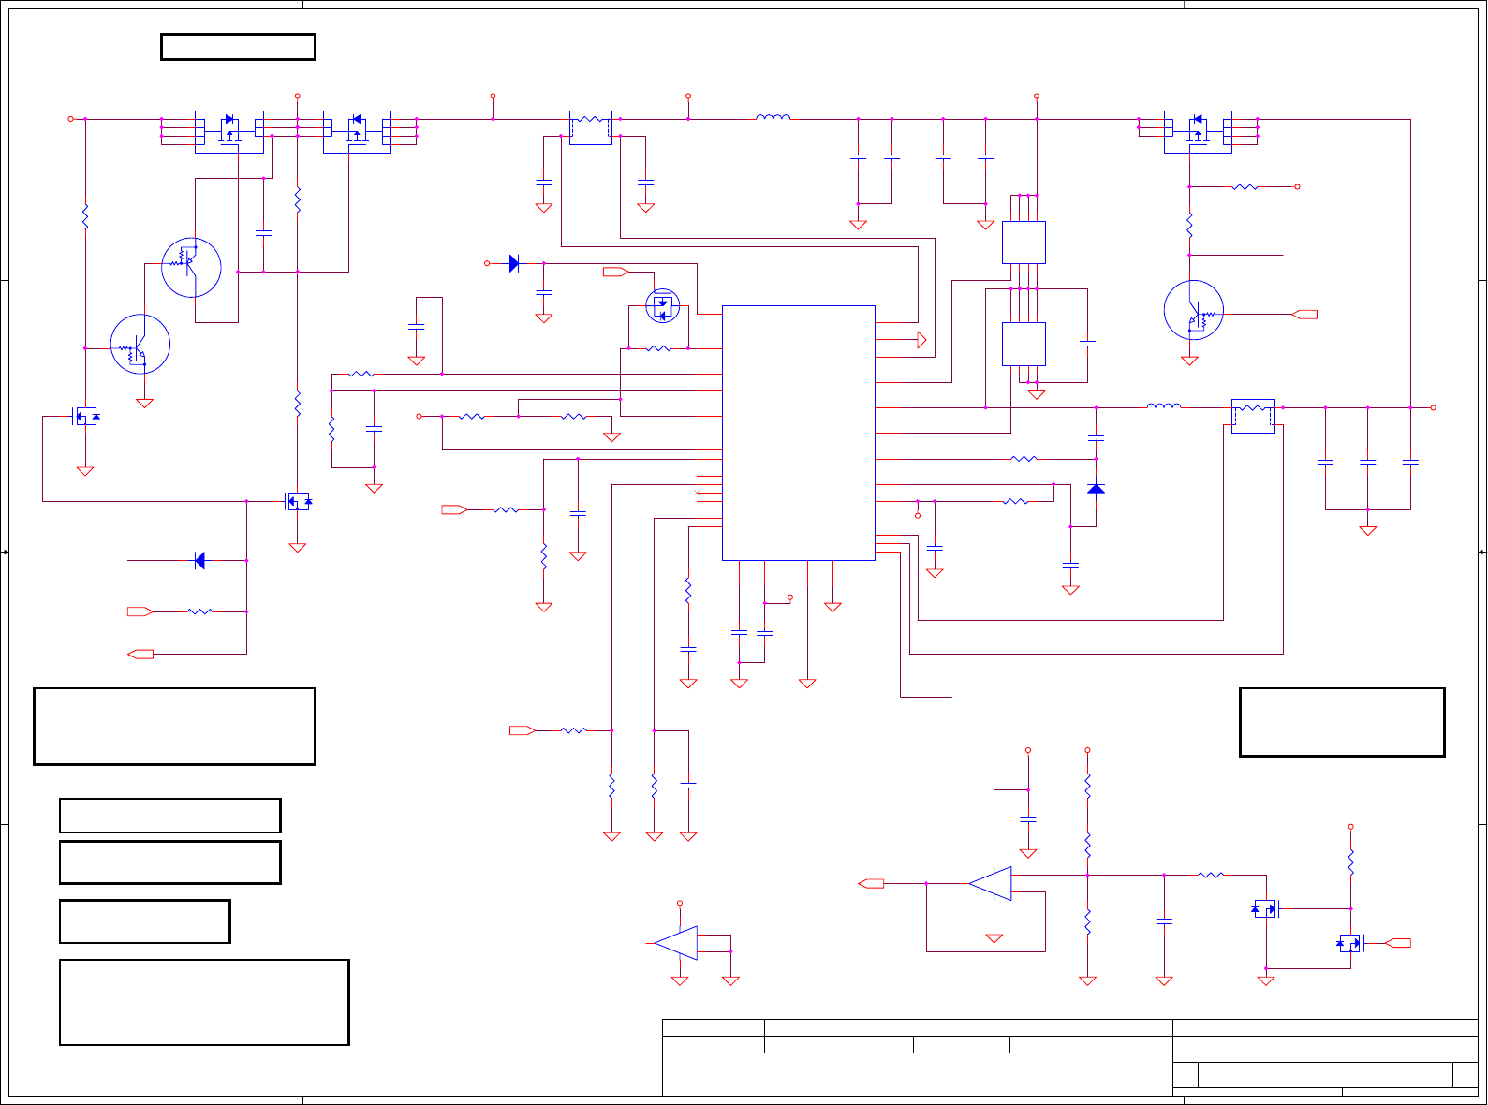This screenshot has width=1488, height=1105.
Task: Select the inductor on the top supply rail
Action: (x=773, y=118)
